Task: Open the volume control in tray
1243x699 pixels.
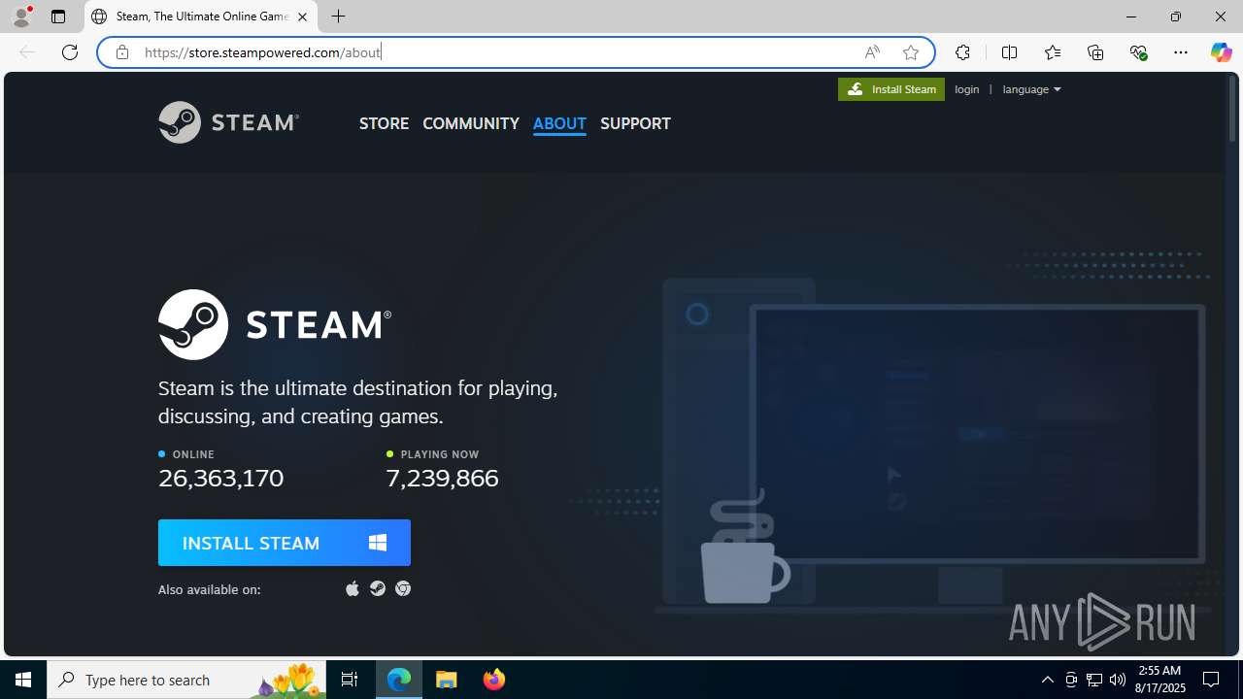Action: pyautogui.click(x=1118, y=680)
